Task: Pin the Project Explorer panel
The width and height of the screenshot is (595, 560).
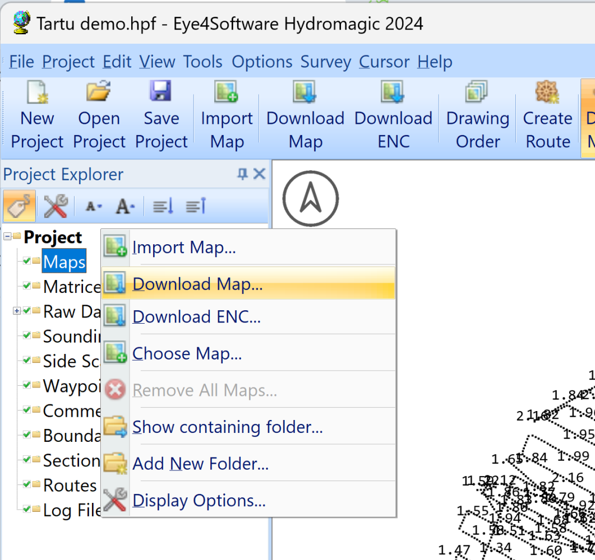Action: click(242, 174)
